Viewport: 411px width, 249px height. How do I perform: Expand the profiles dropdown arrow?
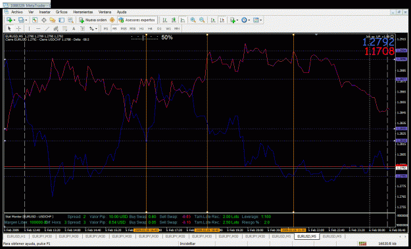tap(26, 20)
